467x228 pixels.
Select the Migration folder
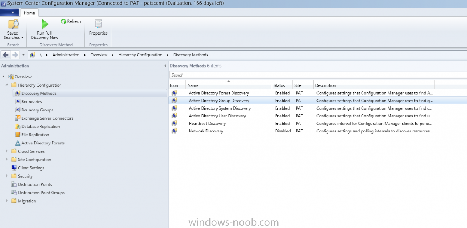point(14,201)
